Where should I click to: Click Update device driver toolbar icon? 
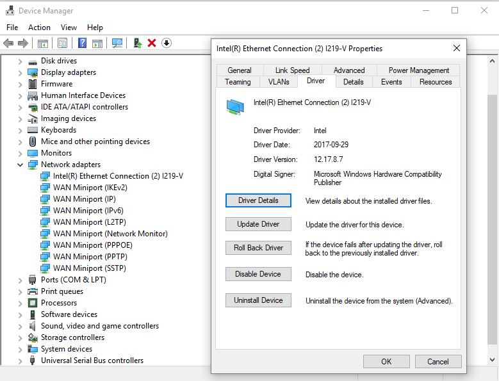138,43
